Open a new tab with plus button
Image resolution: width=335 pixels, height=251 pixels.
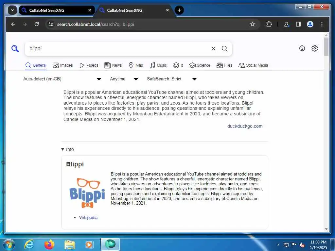tap(179, 10)
